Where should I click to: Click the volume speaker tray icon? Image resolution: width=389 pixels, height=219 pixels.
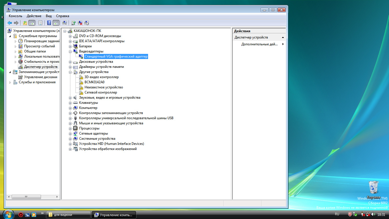click(x=373, y=214)
